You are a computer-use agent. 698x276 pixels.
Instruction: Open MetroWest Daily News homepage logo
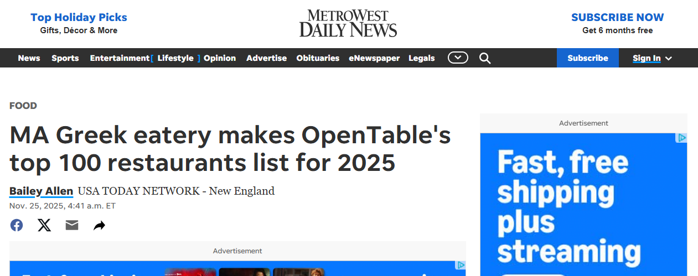tap(348, 23)
